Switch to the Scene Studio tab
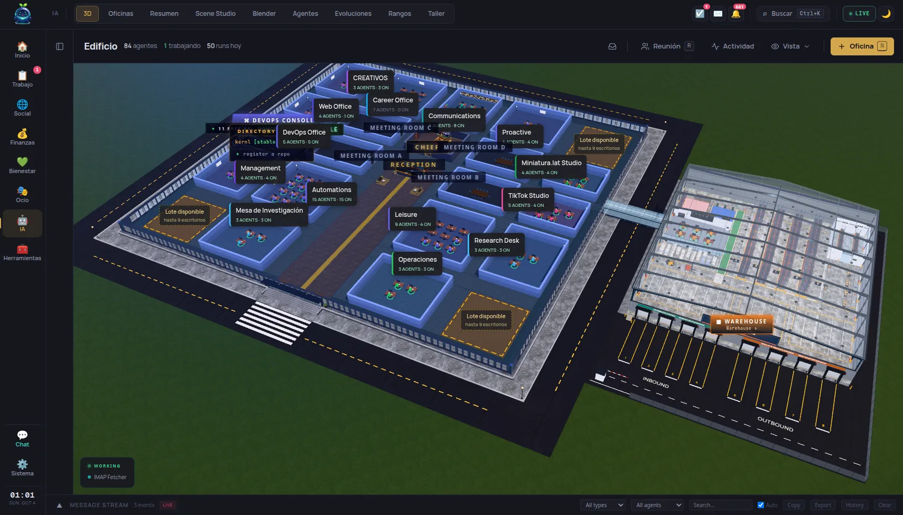903x515 pixels. coord(215,14)
